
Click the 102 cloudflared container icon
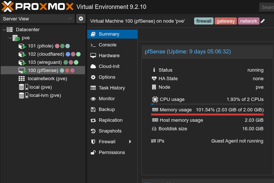(22, 54)
